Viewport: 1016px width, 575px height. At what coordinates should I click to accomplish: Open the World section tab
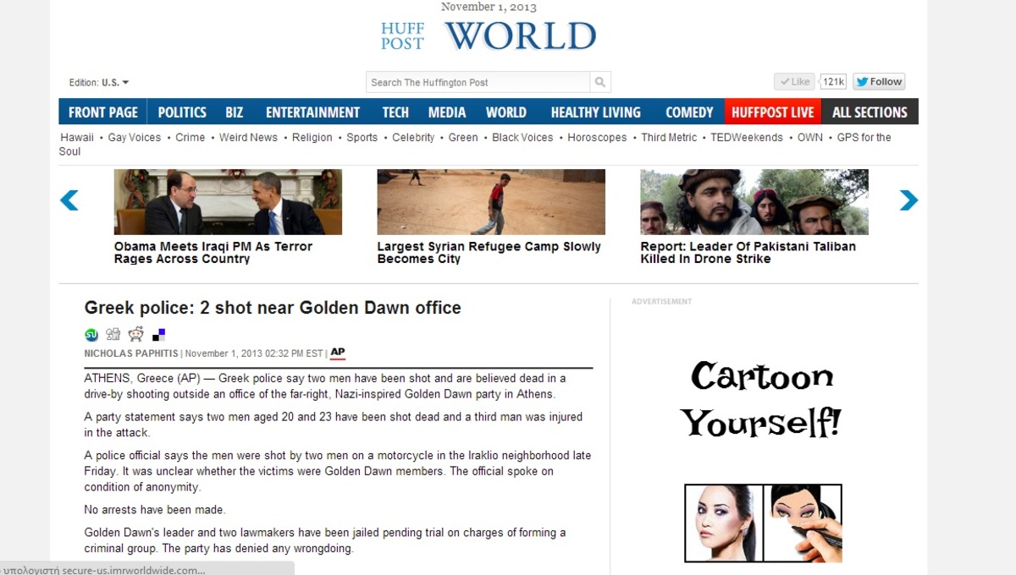pyautogui.click(x=506, y=112)
